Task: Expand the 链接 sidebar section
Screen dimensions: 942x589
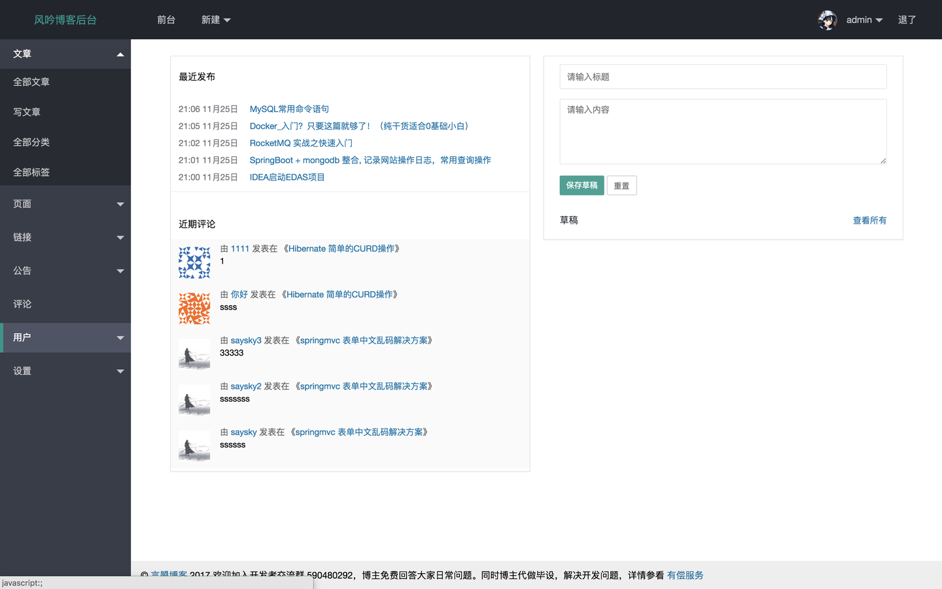Action: tap(65, 237)
